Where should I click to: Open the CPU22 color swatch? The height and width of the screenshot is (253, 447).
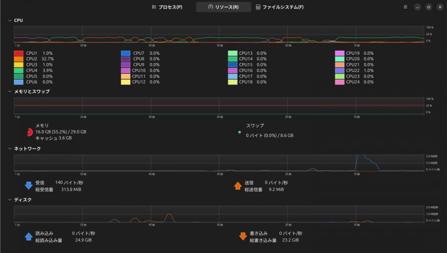340,70
